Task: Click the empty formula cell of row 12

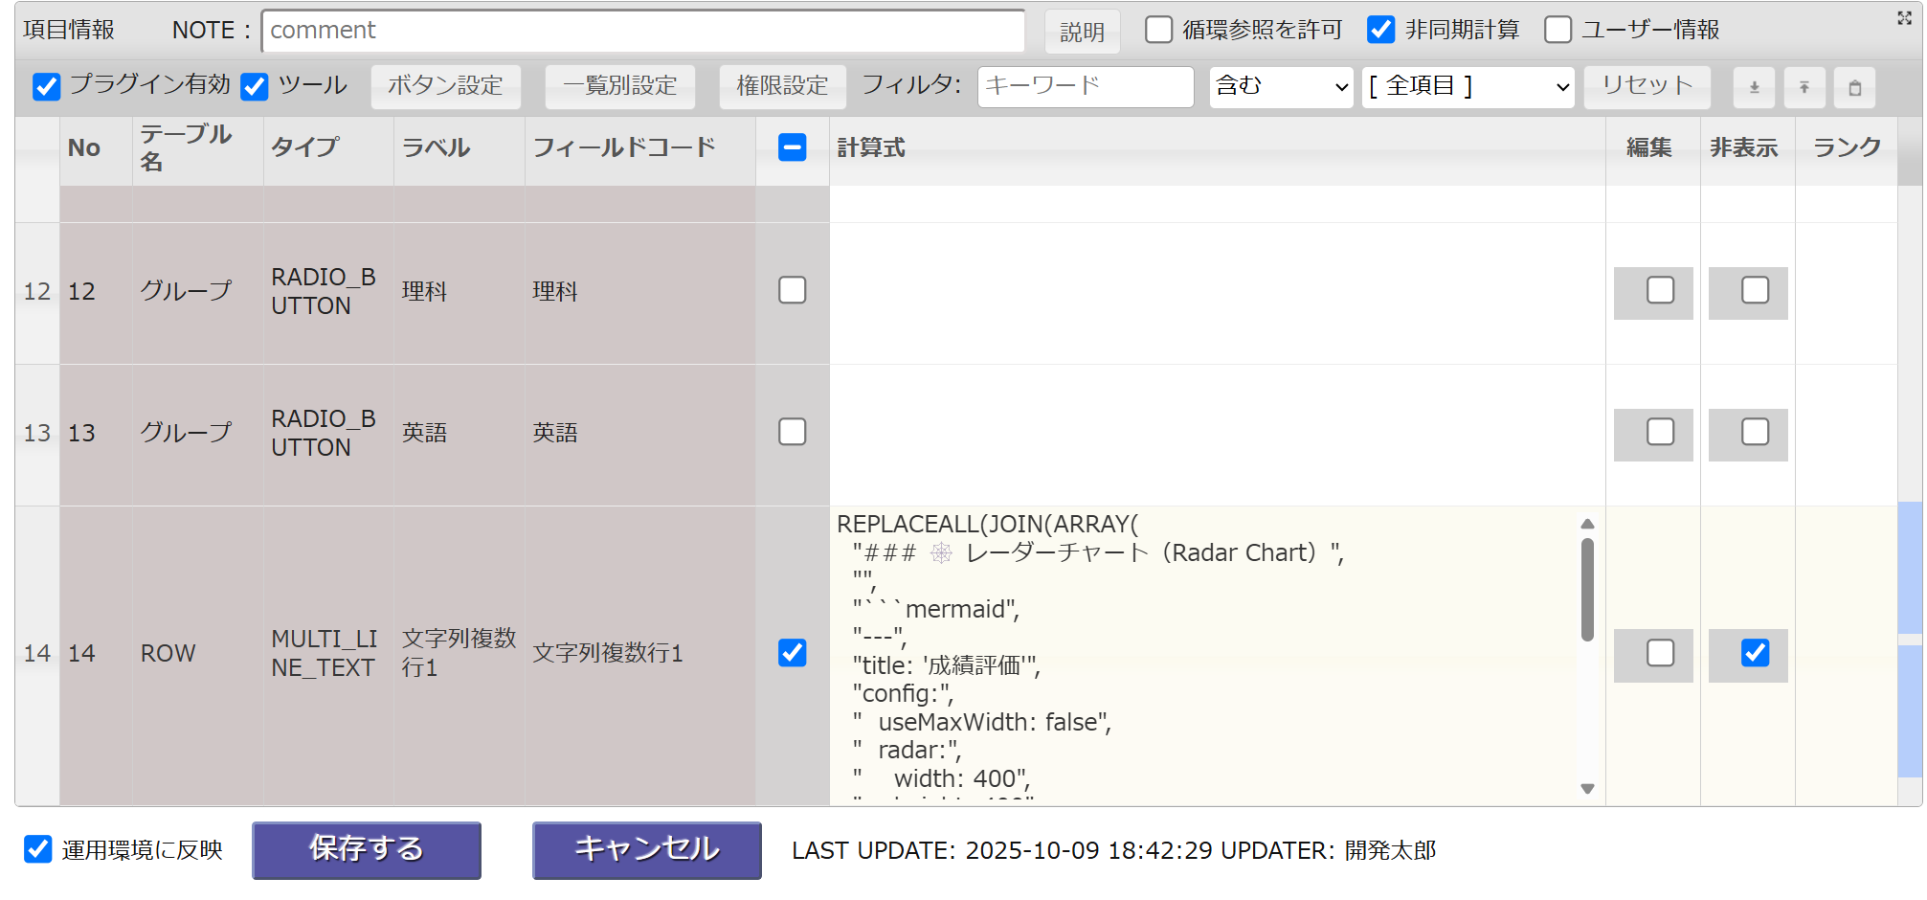Action: (x=1217, y=293)
